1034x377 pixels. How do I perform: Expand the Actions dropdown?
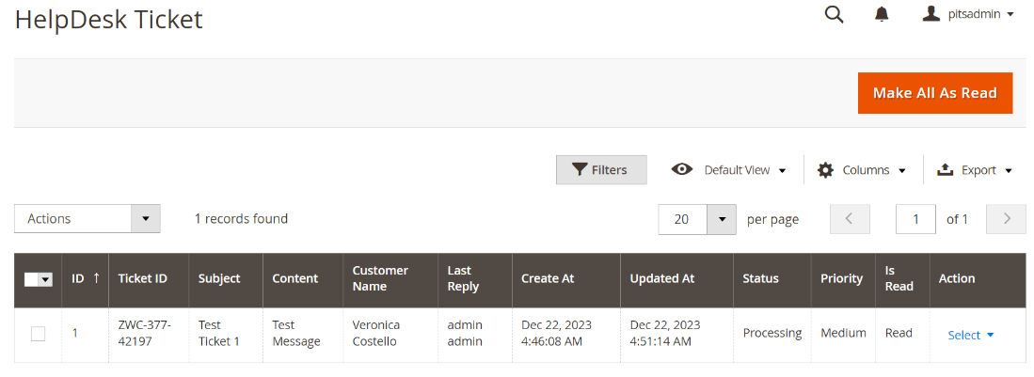pos(145,219)
